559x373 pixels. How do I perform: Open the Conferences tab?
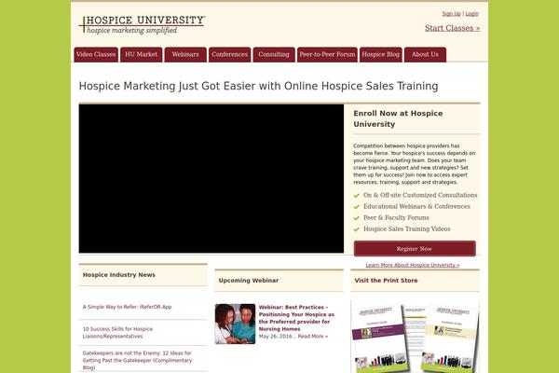coord(229,55)
